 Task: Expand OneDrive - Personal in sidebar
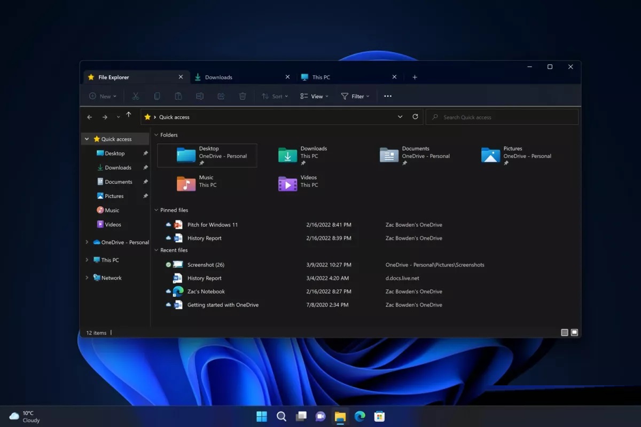87,242
